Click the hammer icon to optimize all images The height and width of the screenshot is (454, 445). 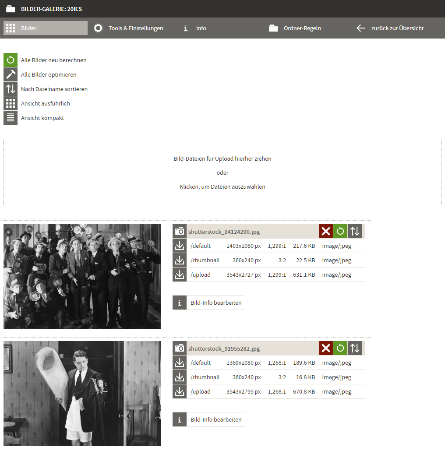click(11, 74)
